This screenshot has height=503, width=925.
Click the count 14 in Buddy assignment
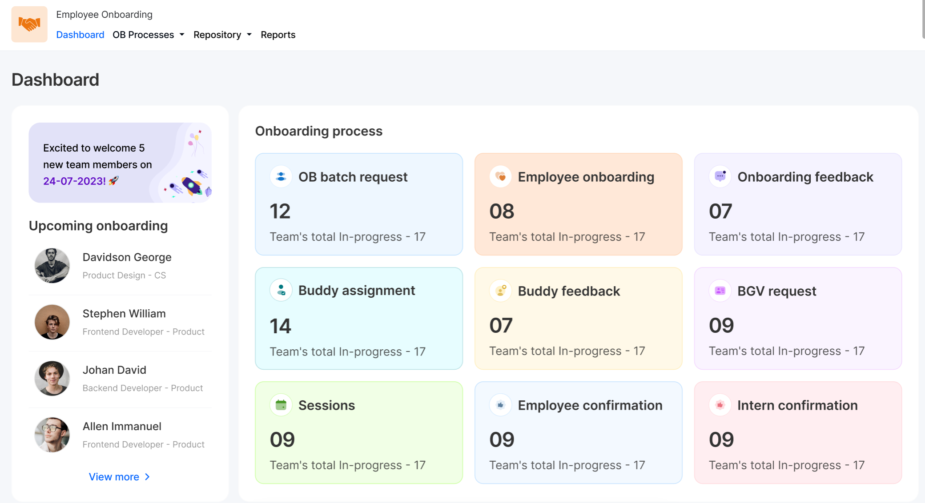click(x=281, y=326)
